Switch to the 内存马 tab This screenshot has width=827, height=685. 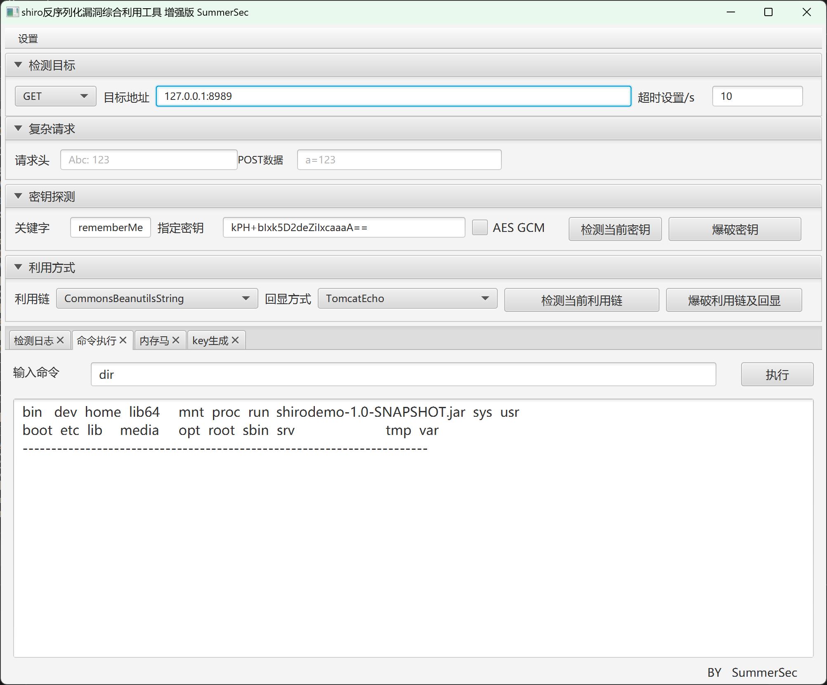point(154,340)
